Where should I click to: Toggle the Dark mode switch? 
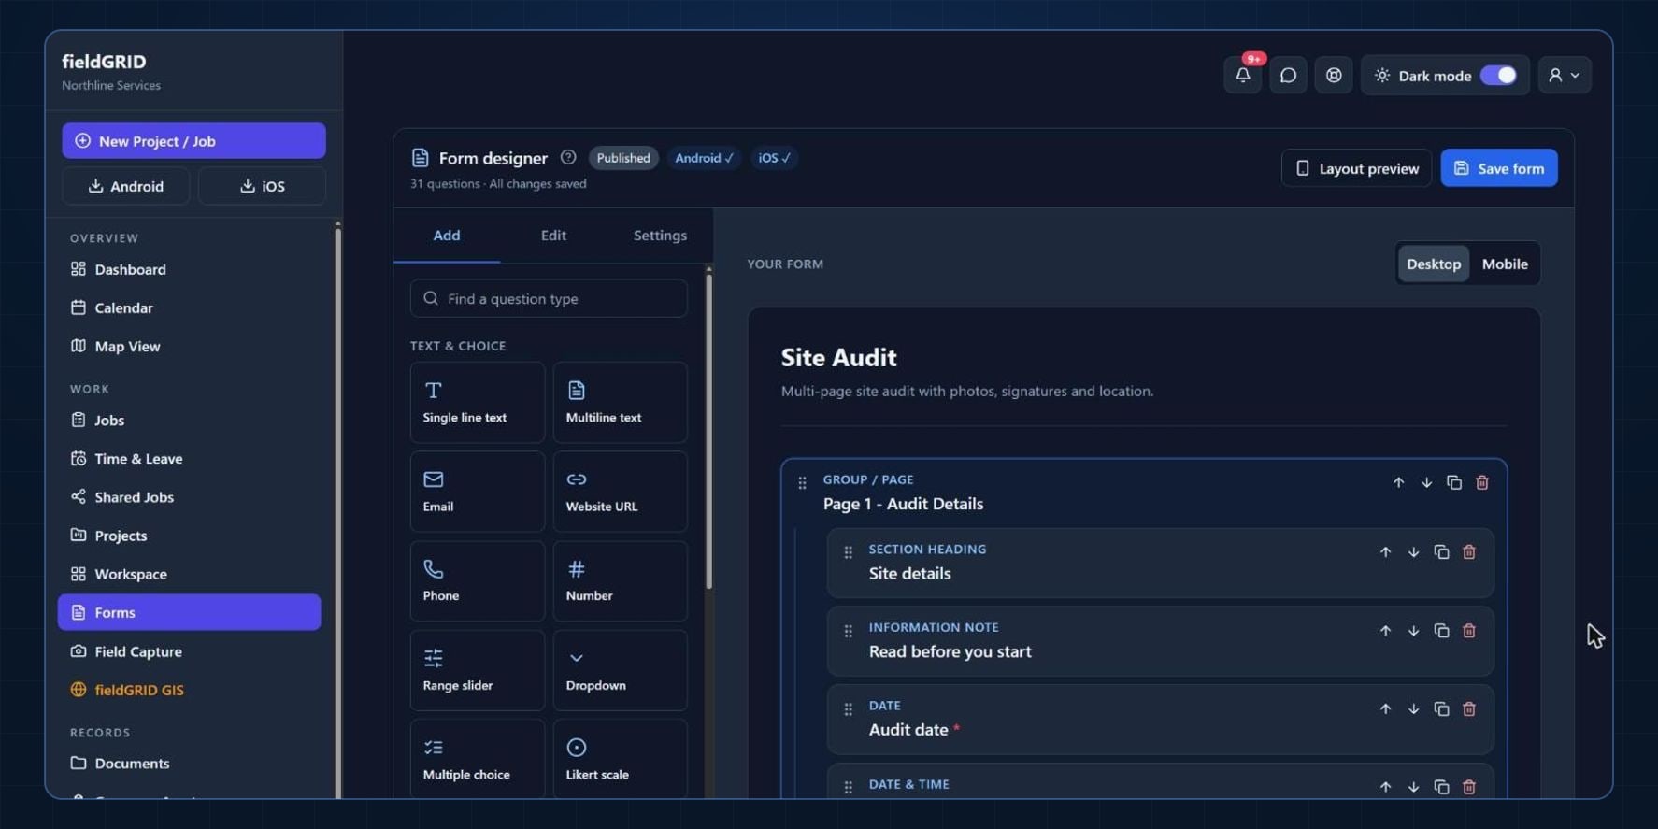(x=1498, y=76)
